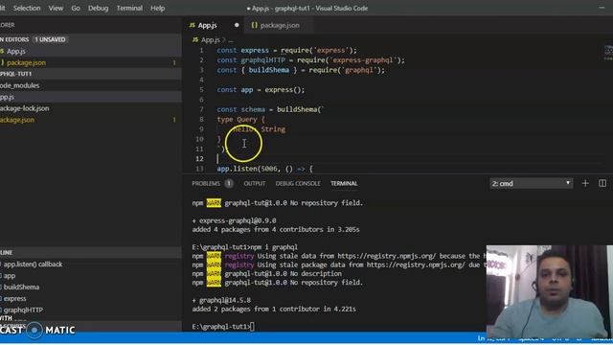613x345 pixels.
Task: Click 'require('express')' on line 1
Action: pyautogui.click(x=317, y=51)
